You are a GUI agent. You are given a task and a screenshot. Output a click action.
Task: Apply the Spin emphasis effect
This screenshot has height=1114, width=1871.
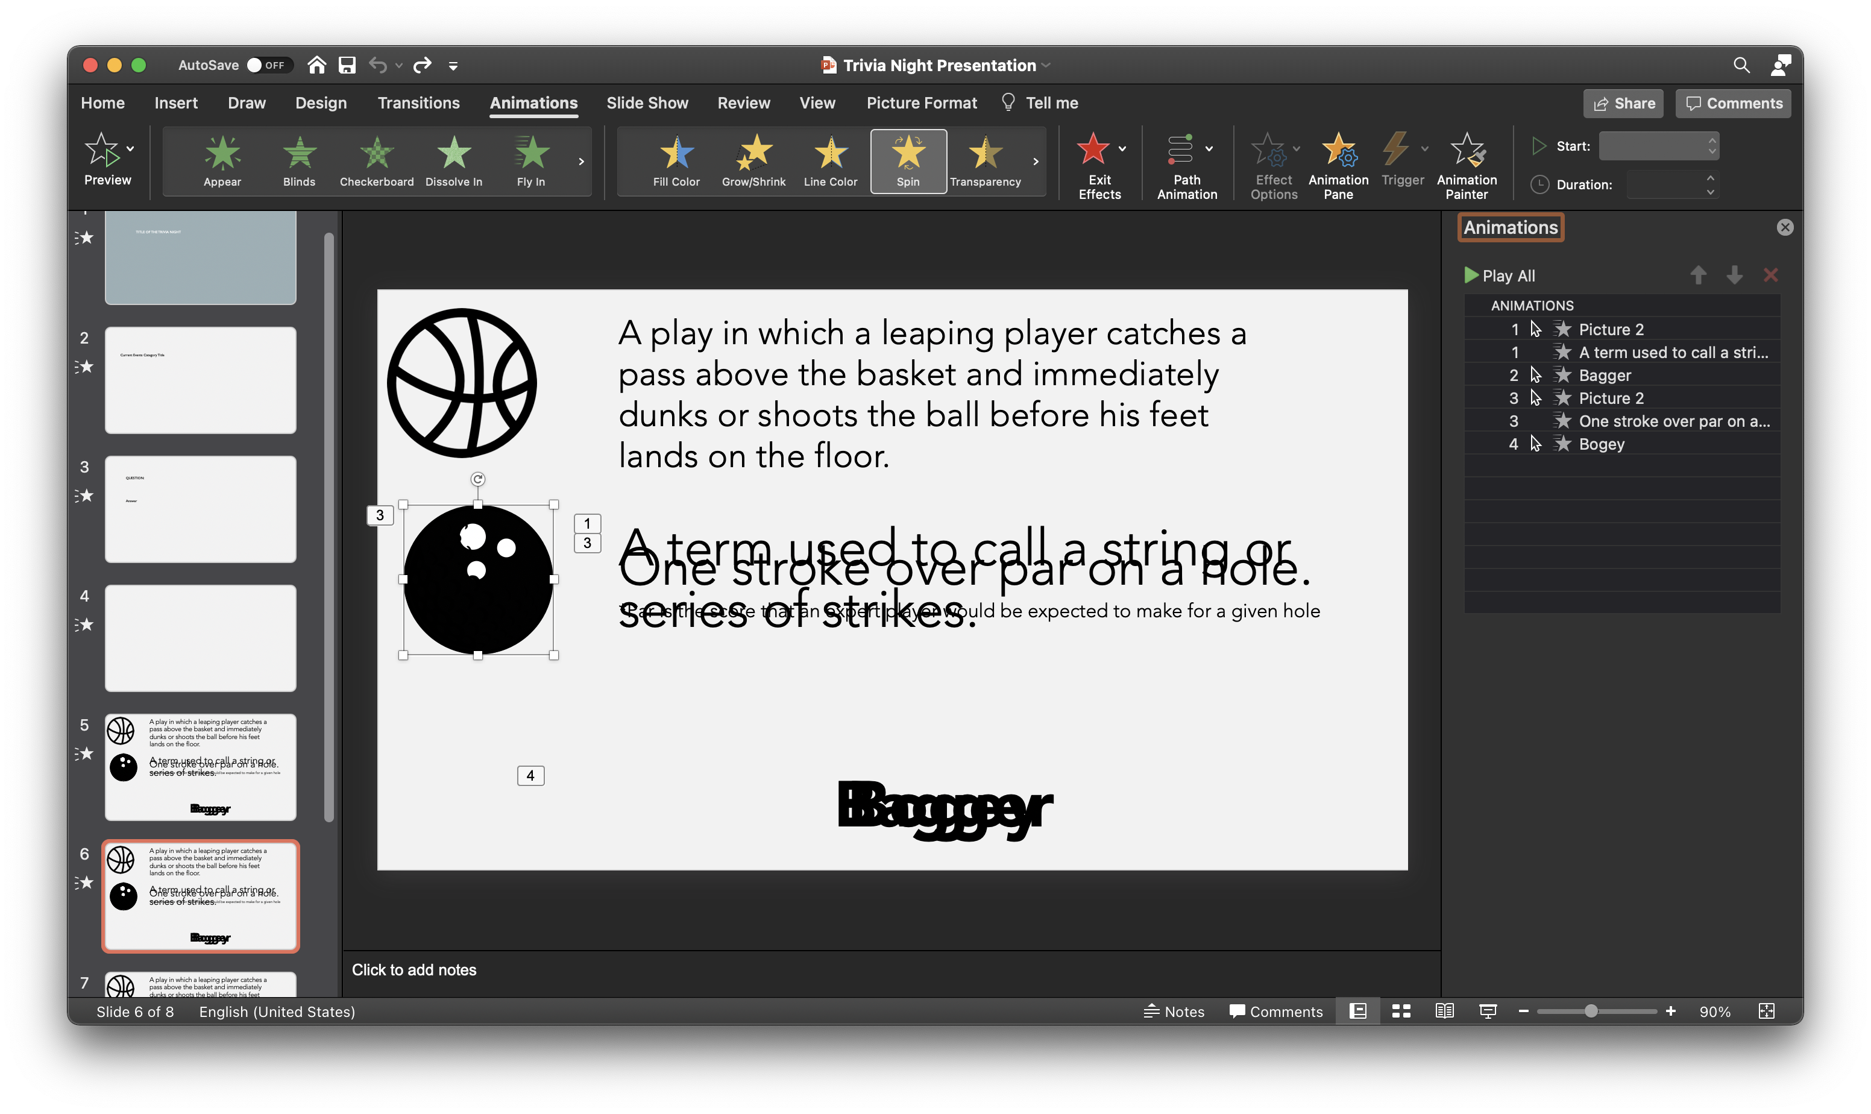[907, 160]
